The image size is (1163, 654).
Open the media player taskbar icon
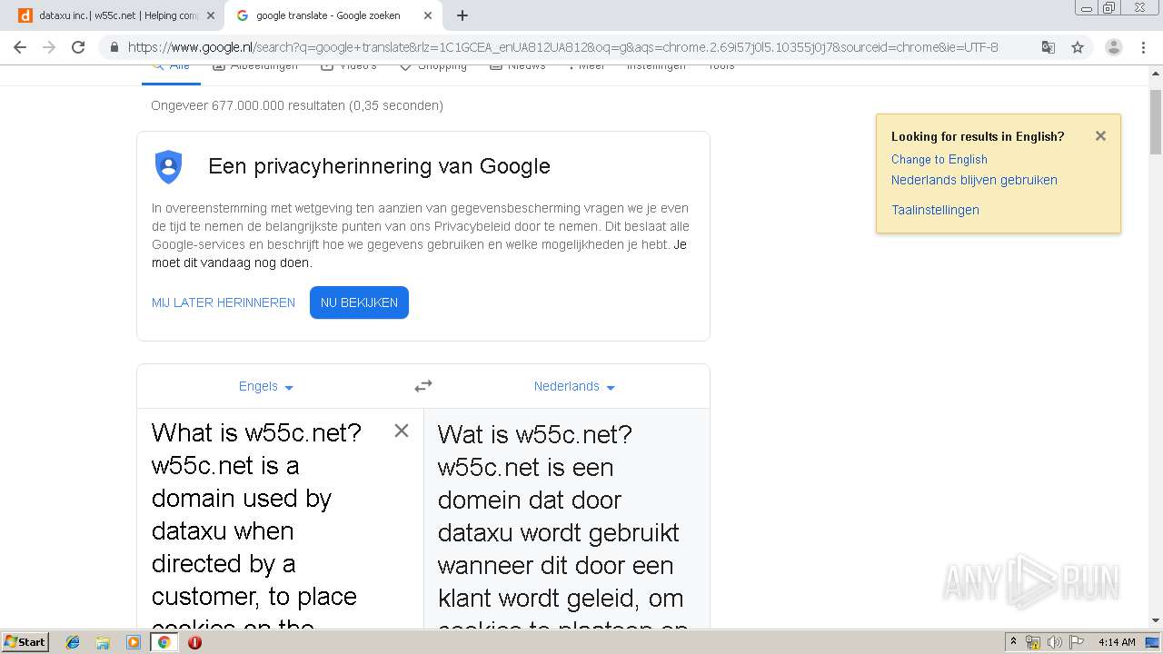[133, 642]
